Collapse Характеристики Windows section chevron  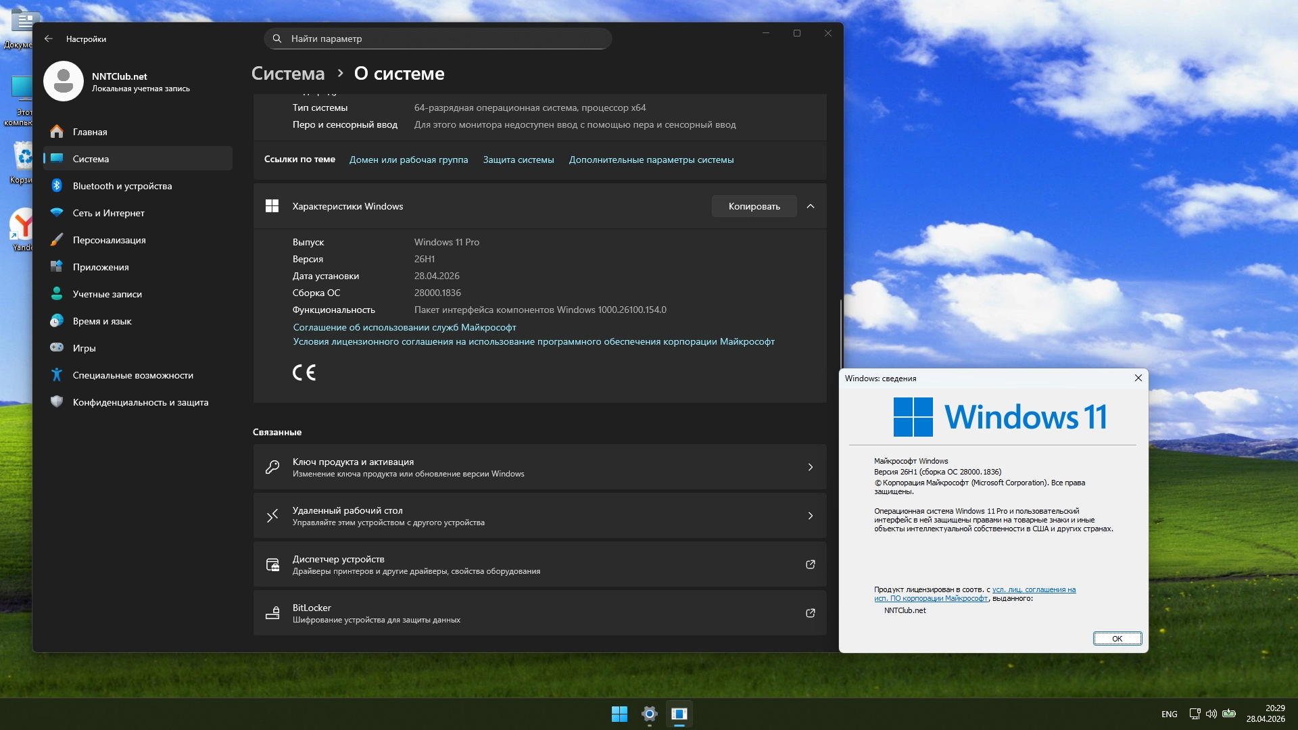click(811, 206)
